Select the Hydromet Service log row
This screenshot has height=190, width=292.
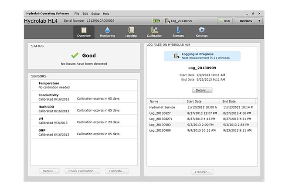pos(162,107)
